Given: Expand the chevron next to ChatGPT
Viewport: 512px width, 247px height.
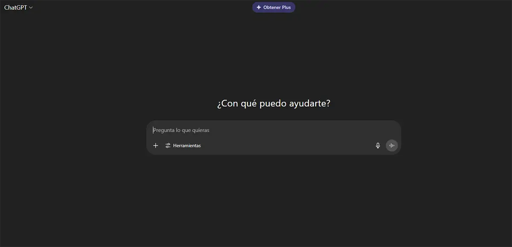Looking at the screenshot, I should click(31, 8).
